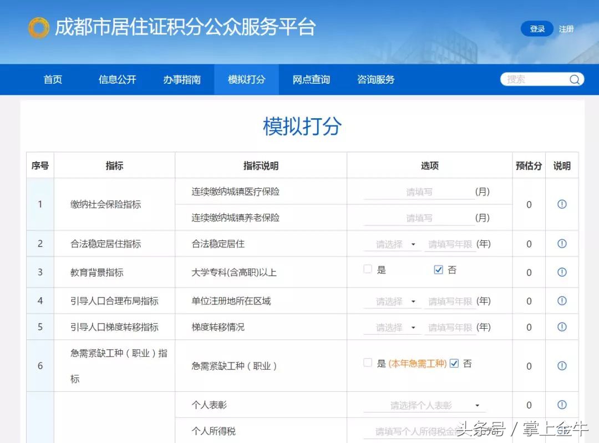Open the info icon next to 梯度转移情况
Screen dimensions: 599x443
pos(562,327)
